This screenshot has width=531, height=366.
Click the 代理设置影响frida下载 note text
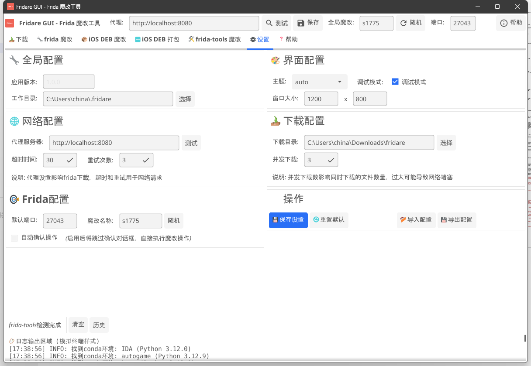[87, 178]
